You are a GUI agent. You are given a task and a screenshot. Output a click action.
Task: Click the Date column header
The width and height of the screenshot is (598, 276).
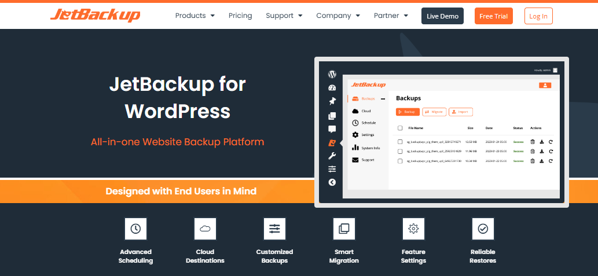pos(489,128)
